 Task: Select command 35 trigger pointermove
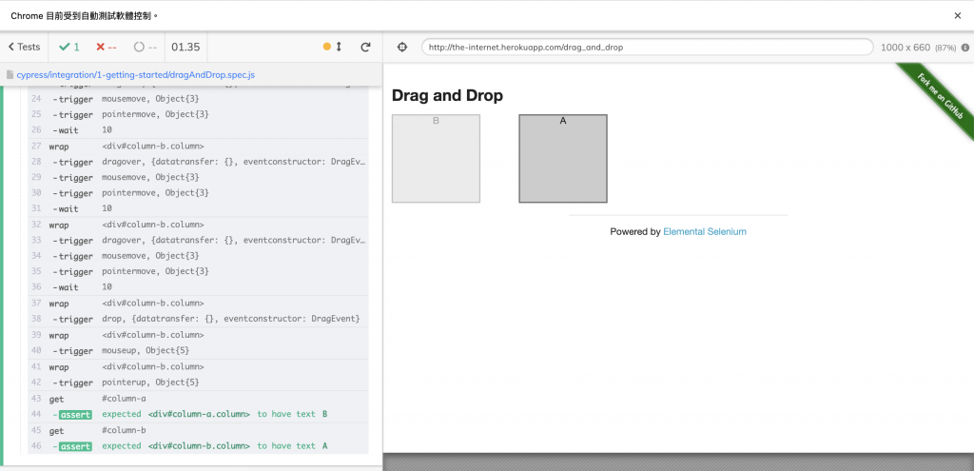pyautogui.click(x=198, y=271)
